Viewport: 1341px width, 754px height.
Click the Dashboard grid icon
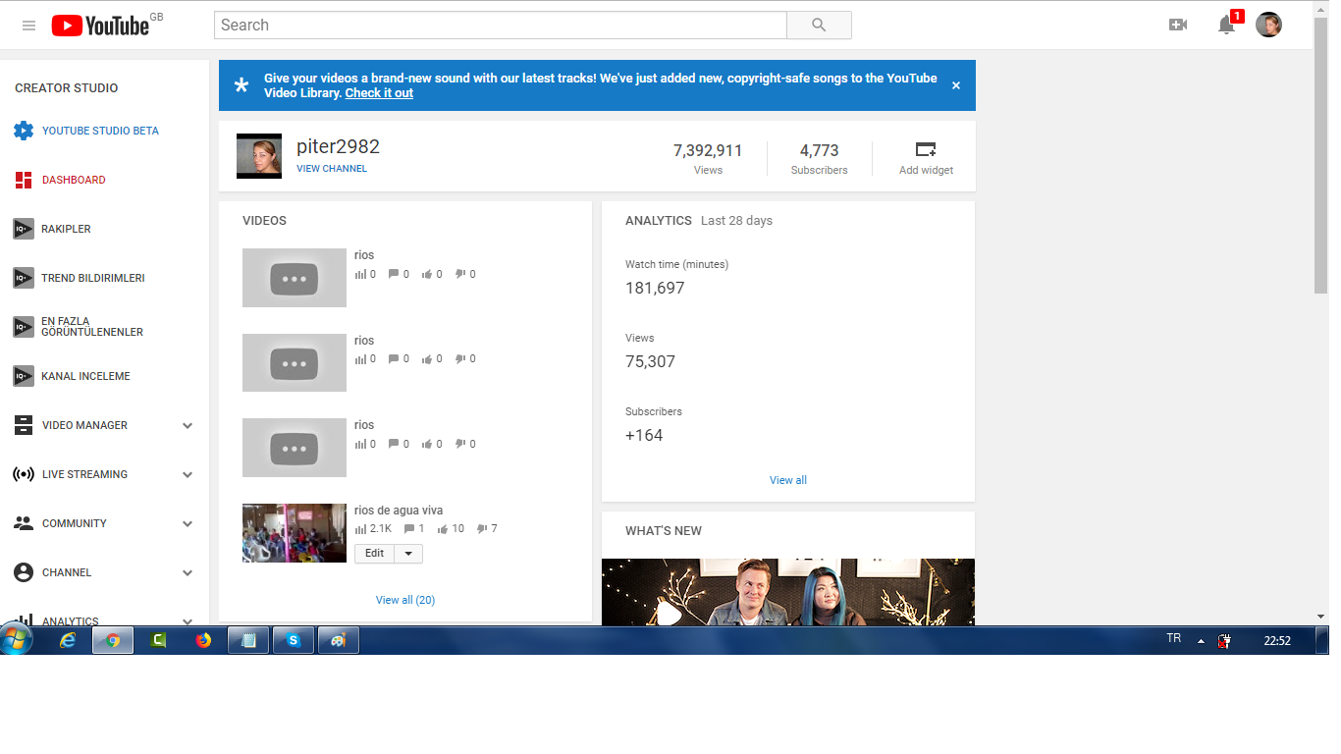[x=24, y=180]
